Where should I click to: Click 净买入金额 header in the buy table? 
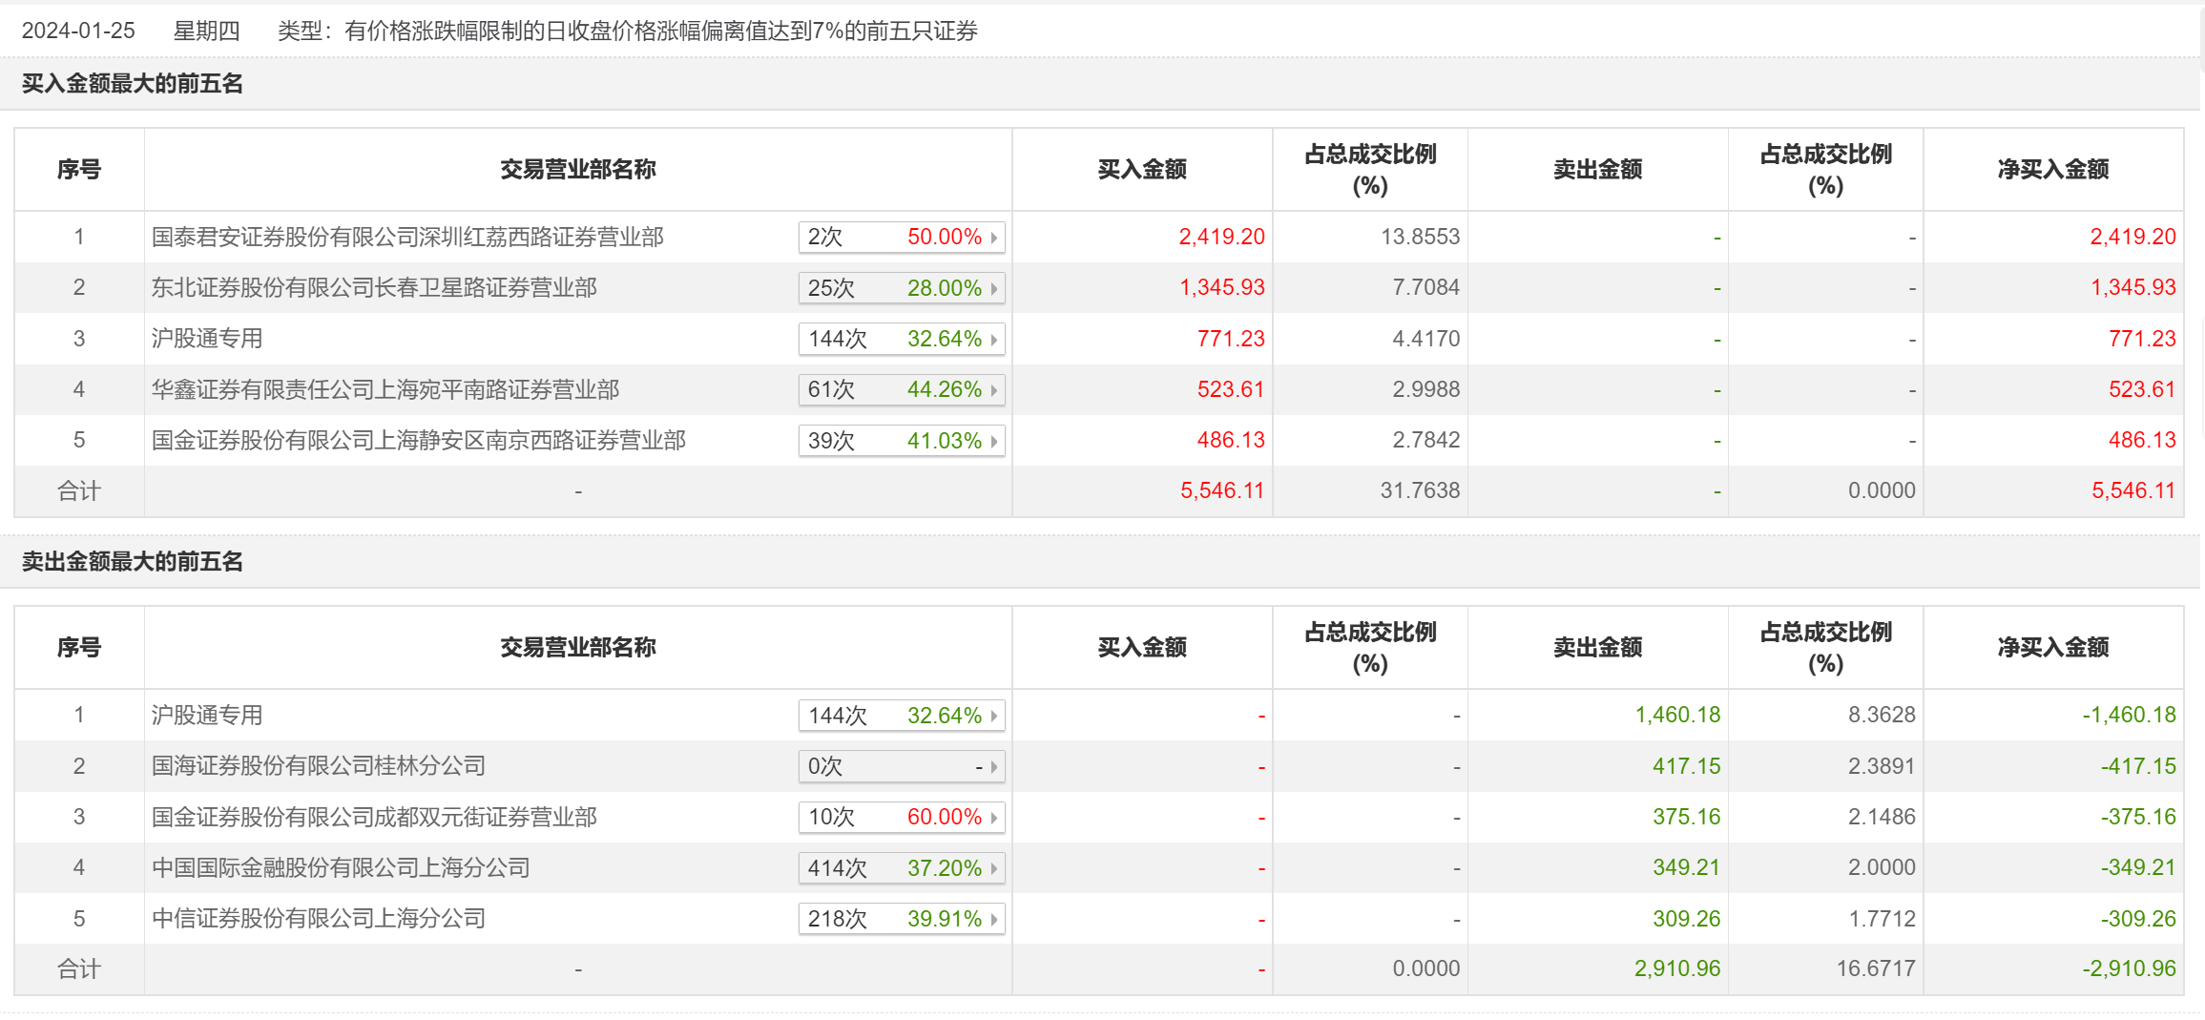pos(2053,170)
